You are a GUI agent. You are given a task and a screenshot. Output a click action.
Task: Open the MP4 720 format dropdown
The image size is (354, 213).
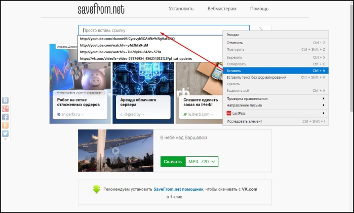click(x=202, y=161)
